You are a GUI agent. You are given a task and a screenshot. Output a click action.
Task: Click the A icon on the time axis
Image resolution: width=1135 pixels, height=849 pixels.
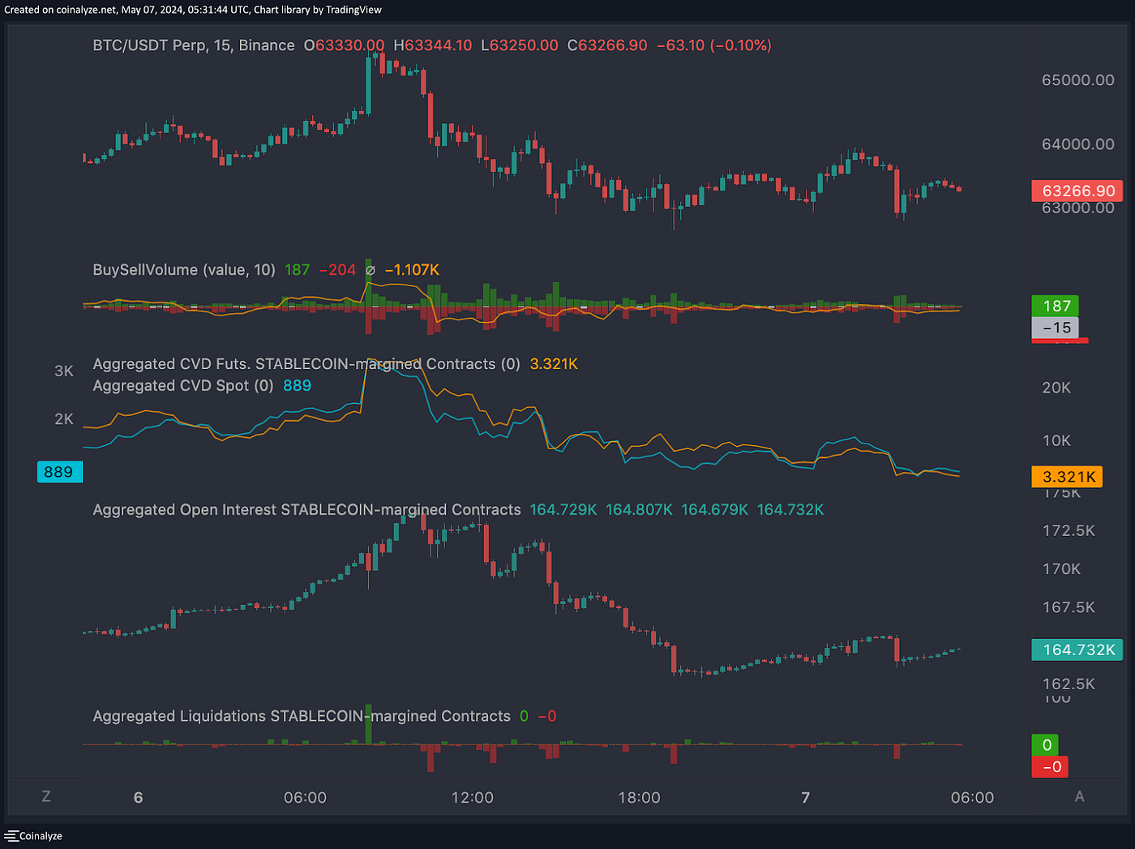1079,797
